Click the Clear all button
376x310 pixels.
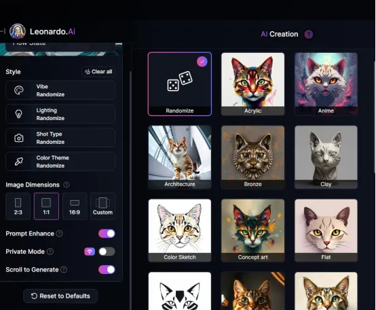click(98, 72)
